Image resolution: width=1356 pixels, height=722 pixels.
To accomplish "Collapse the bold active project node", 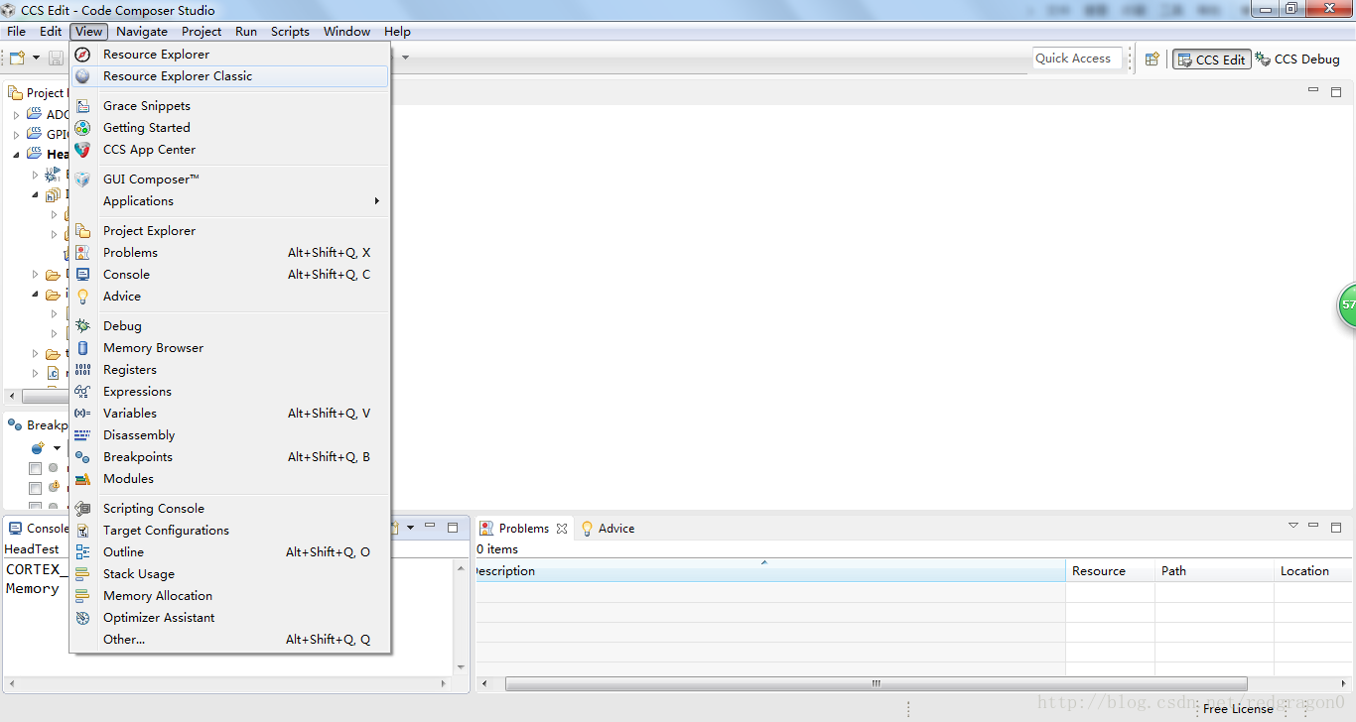I will [16, 155].
